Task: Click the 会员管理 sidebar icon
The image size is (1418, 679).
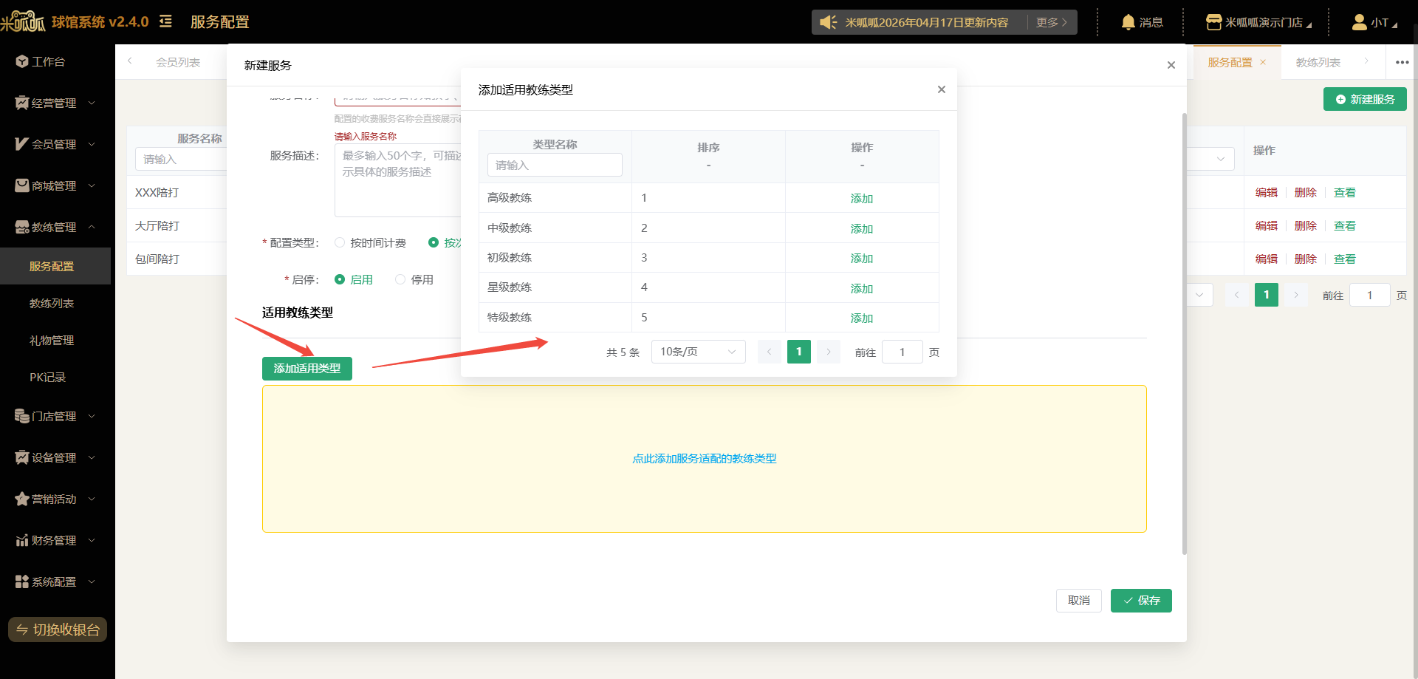Action: click(22, 144)
